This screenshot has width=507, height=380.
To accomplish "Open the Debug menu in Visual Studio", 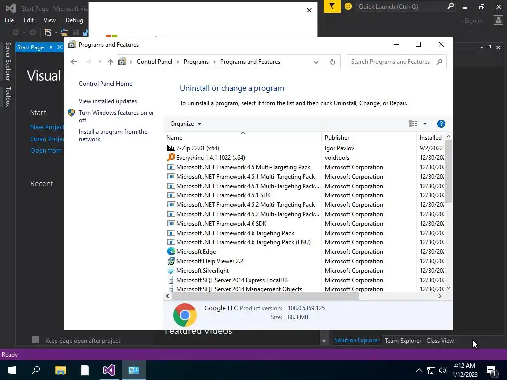I will click(74, 20).
